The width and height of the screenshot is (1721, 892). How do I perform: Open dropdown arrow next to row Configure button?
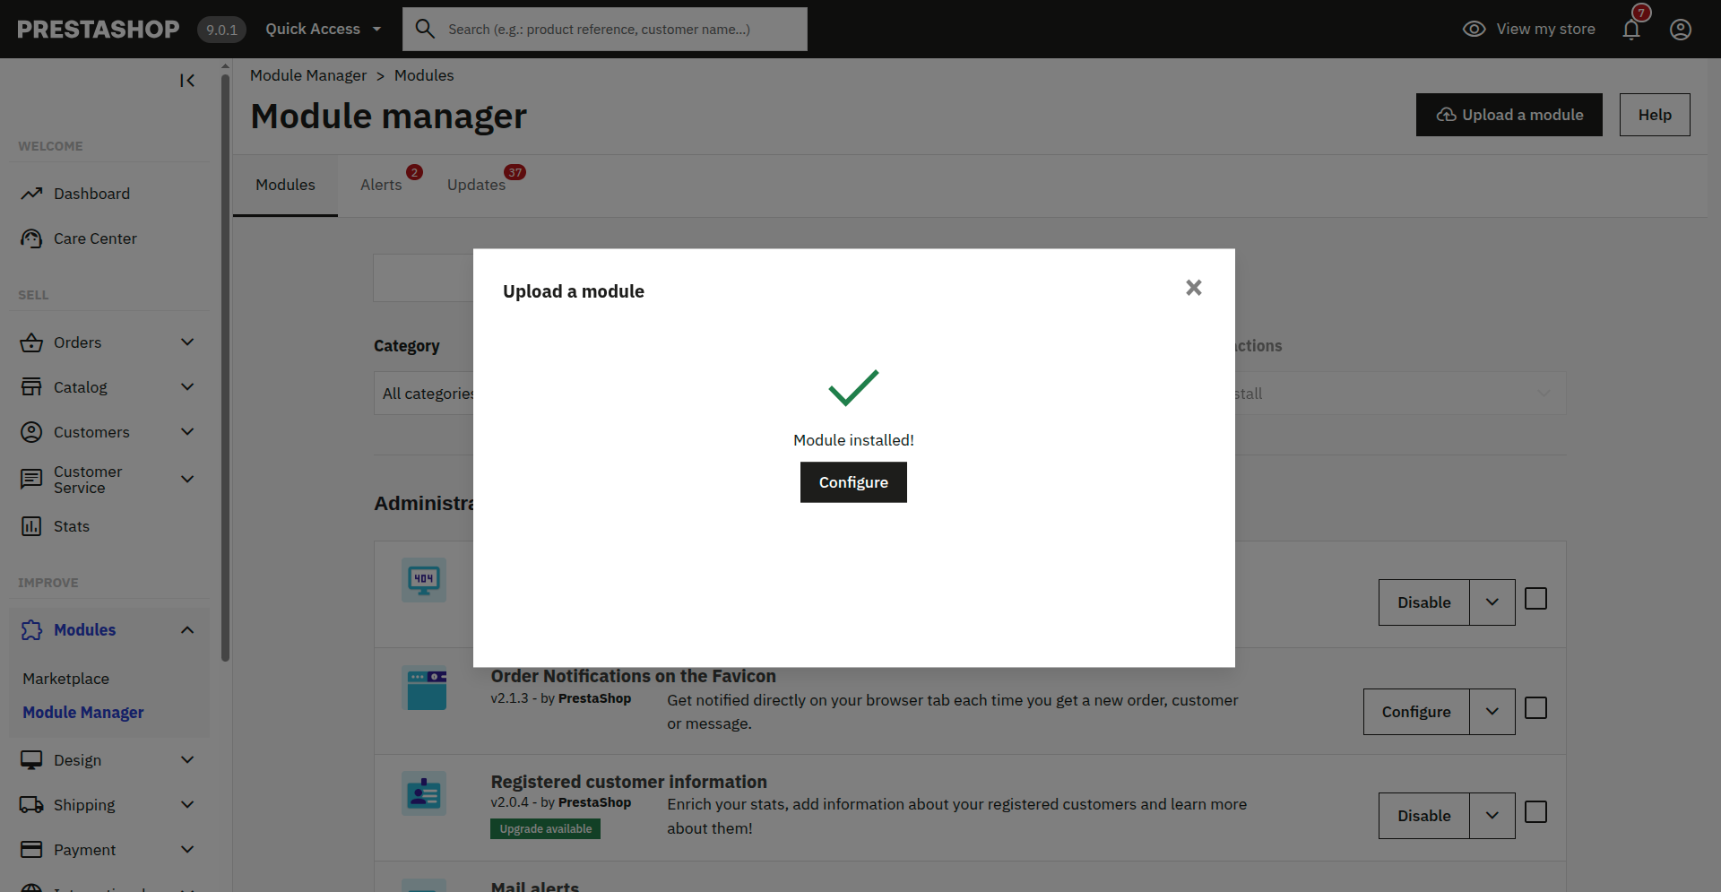pyautogui.click(x=1492, y=712)
